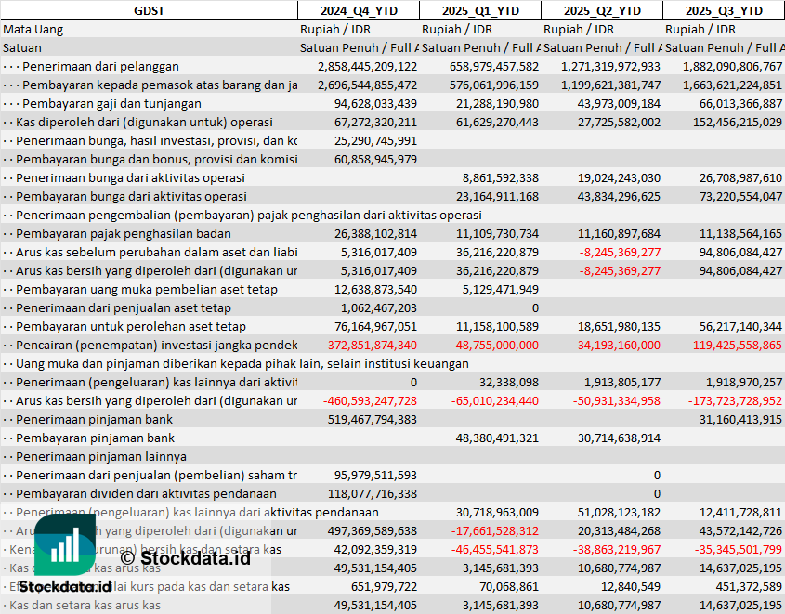Click the Pembayaran pinjaman bank row label
The height and width of the screenshot is (614, 785).
tap(95, 438)
